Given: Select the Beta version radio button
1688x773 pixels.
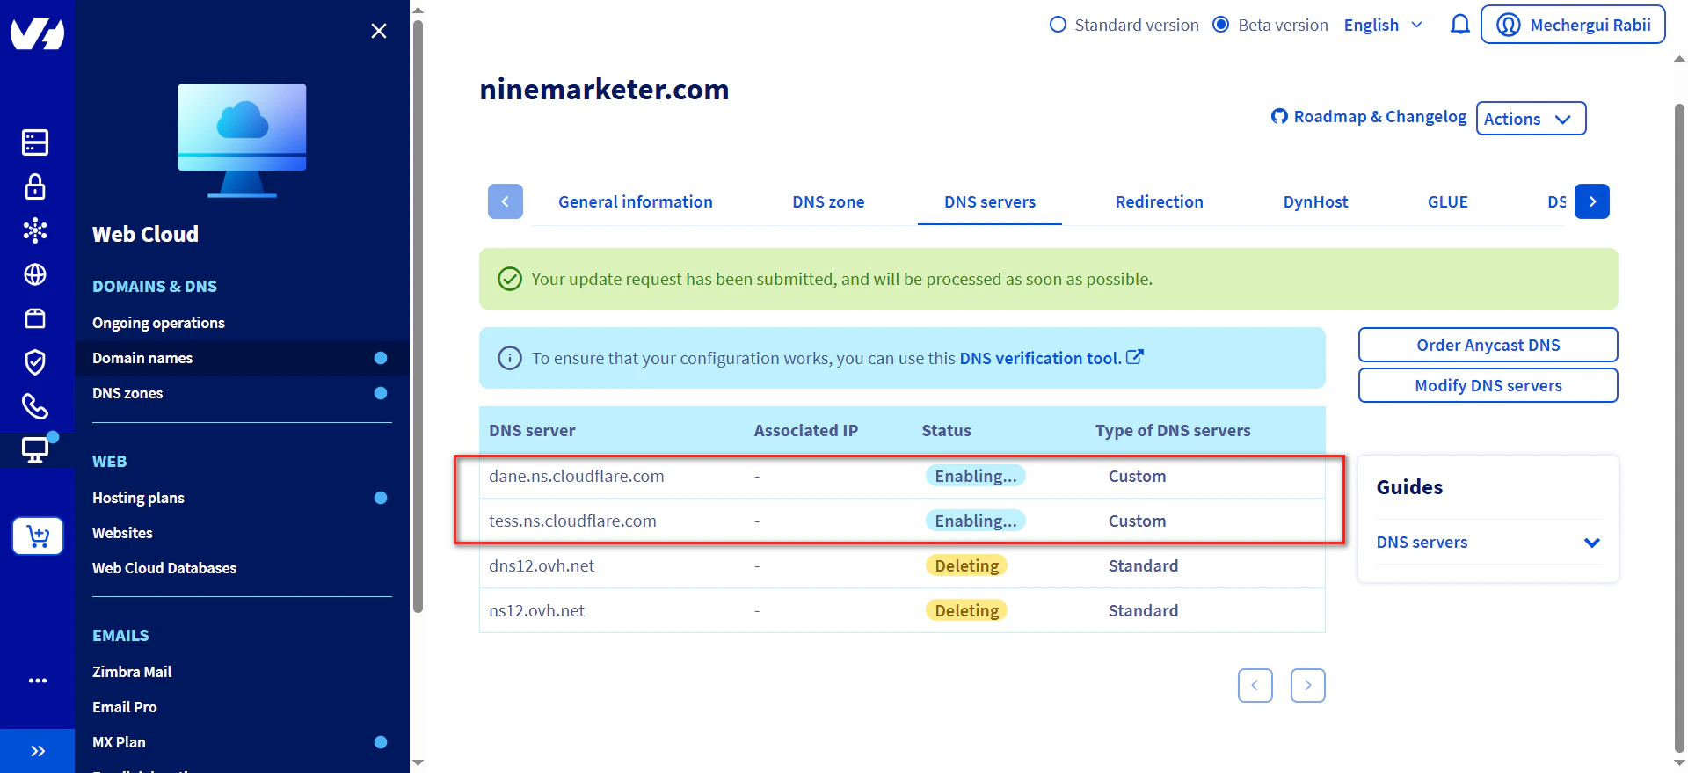Looking at the screenshot, I should 1220,25.
